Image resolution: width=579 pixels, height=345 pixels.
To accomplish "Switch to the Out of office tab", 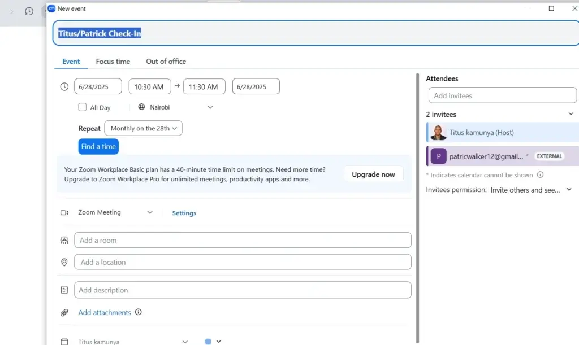I will coord(166,62).
